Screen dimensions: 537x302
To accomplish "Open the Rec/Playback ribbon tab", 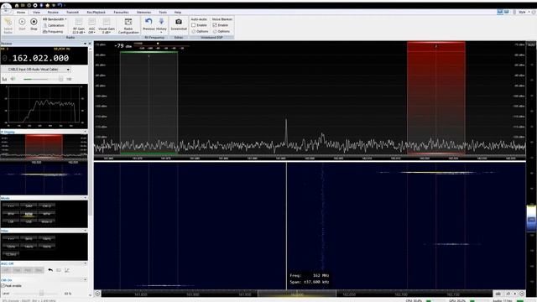I will coord(96,12).
